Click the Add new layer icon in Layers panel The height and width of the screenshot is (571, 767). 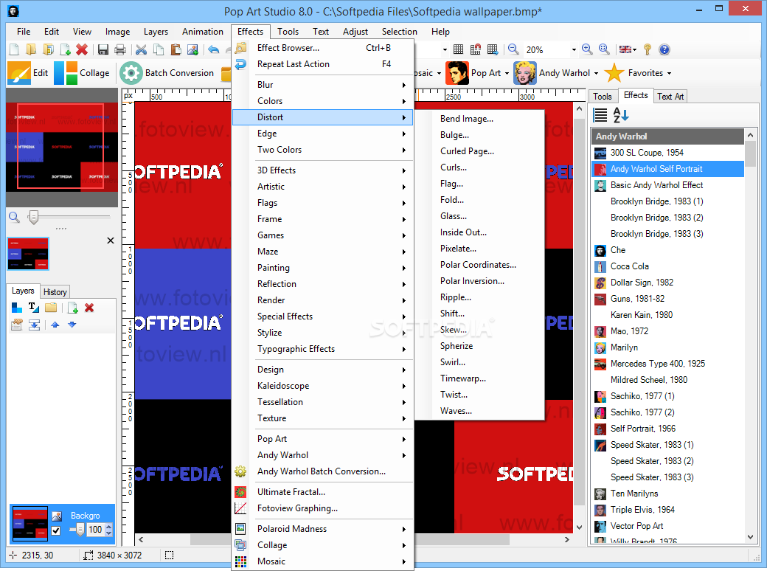click(x=72, y=308)
